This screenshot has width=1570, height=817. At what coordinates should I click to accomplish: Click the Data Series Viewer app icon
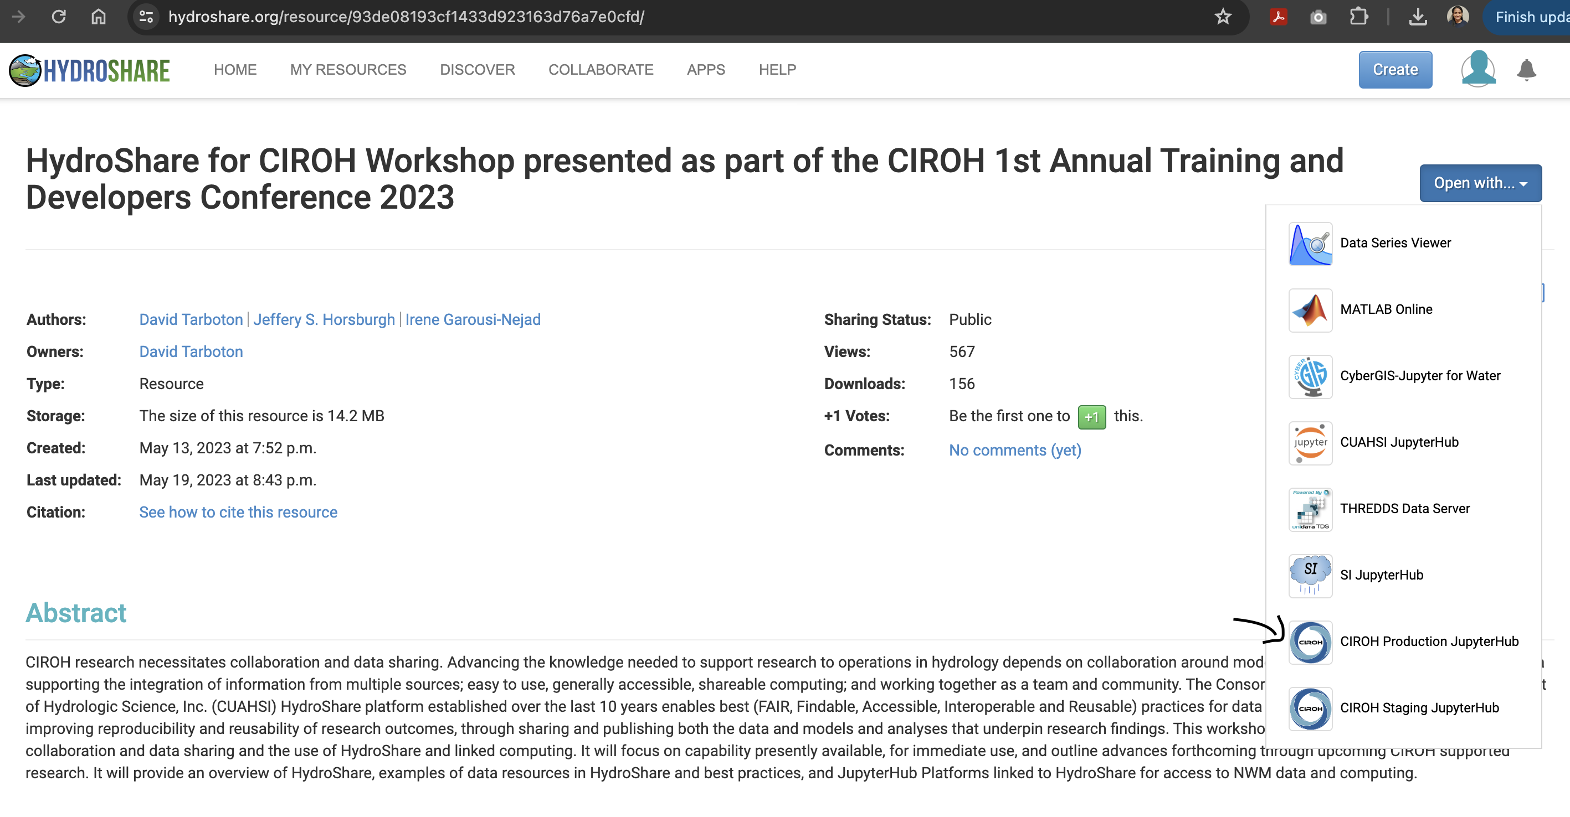1310,244
